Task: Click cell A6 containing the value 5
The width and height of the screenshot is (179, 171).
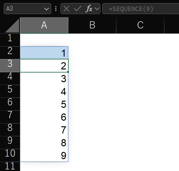Action: click(x=44, y=104)
